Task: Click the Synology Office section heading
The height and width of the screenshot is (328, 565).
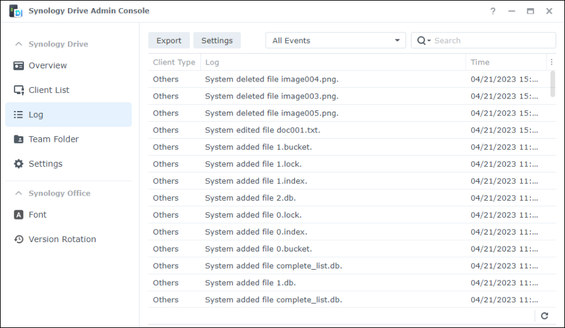Action: 60,193
